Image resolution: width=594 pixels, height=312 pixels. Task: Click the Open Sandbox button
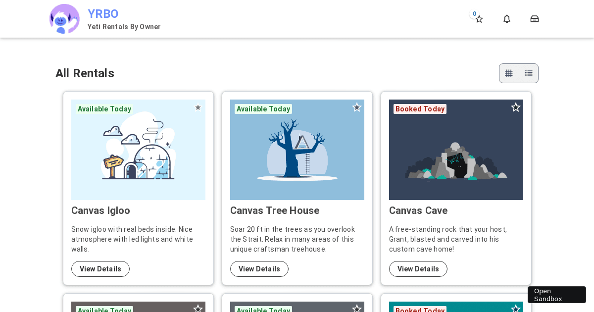point(556,295)
